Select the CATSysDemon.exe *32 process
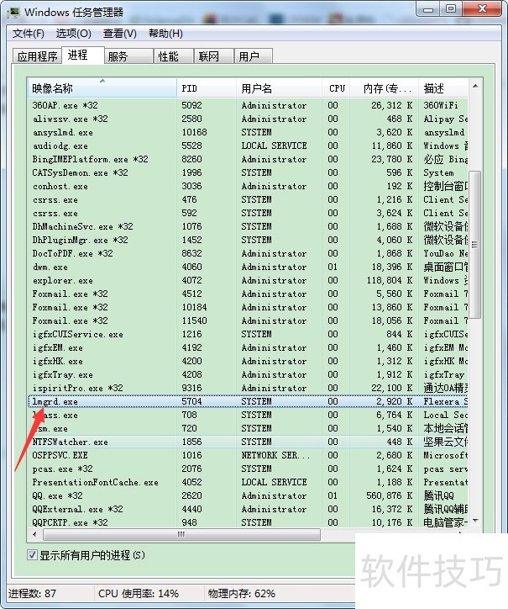This screenshot has height=609, width=508. [x=248, y=172]
